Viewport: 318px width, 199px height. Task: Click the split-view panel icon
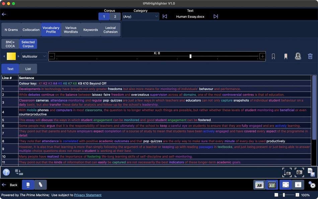point(298,185)
